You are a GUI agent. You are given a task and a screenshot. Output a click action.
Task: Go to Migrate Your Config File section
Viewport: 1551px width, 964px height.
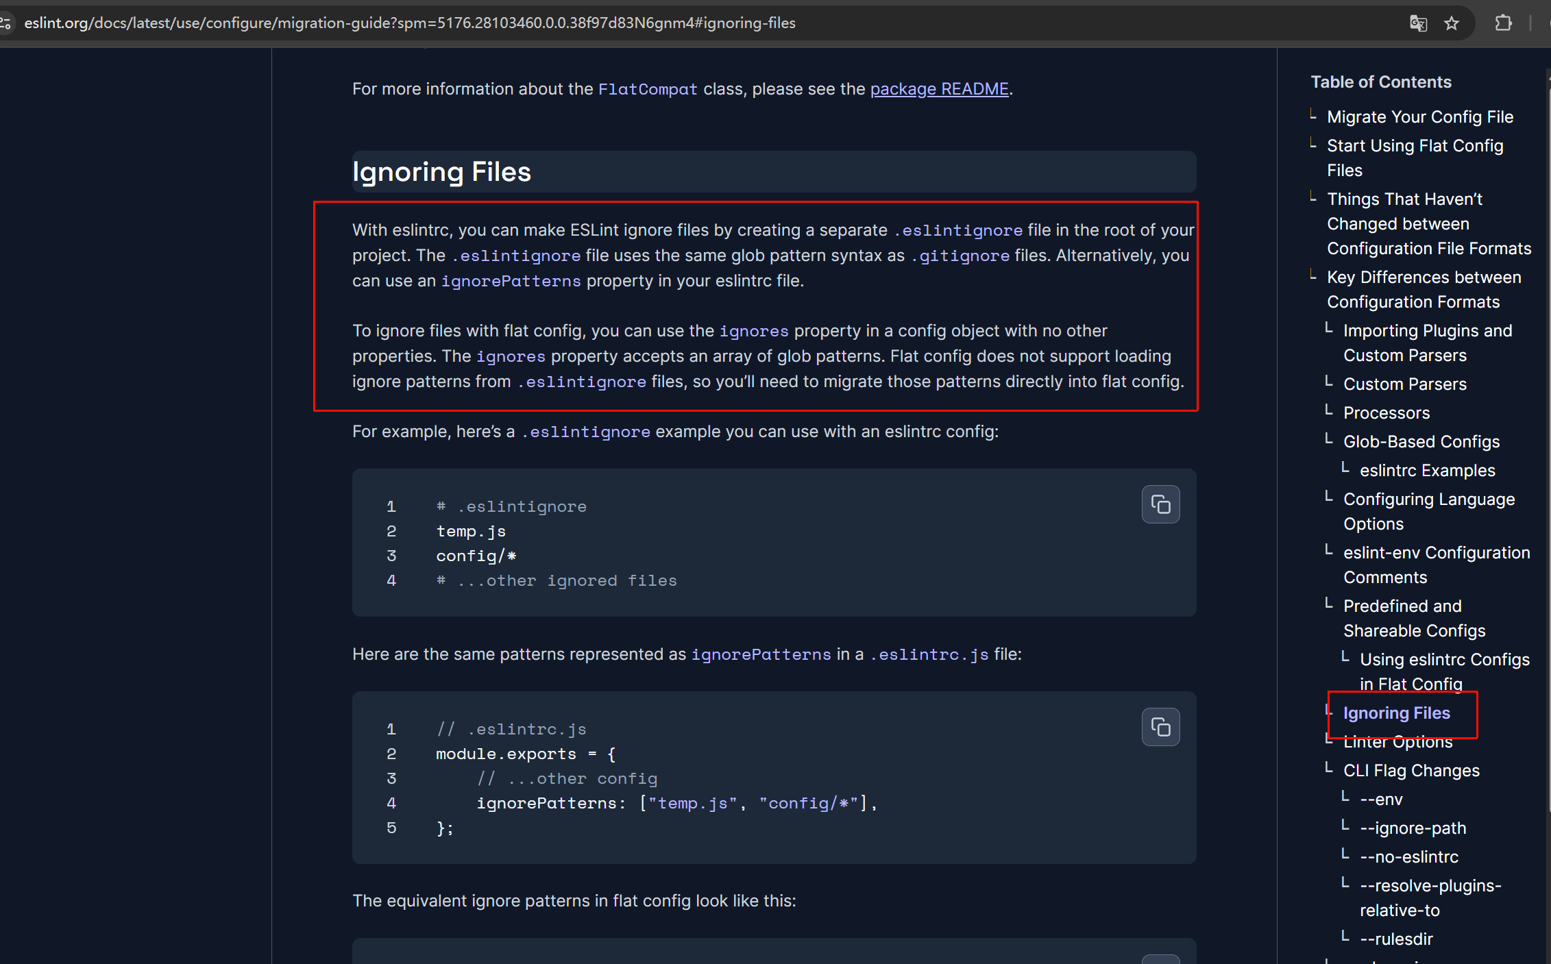[1420, 117]
